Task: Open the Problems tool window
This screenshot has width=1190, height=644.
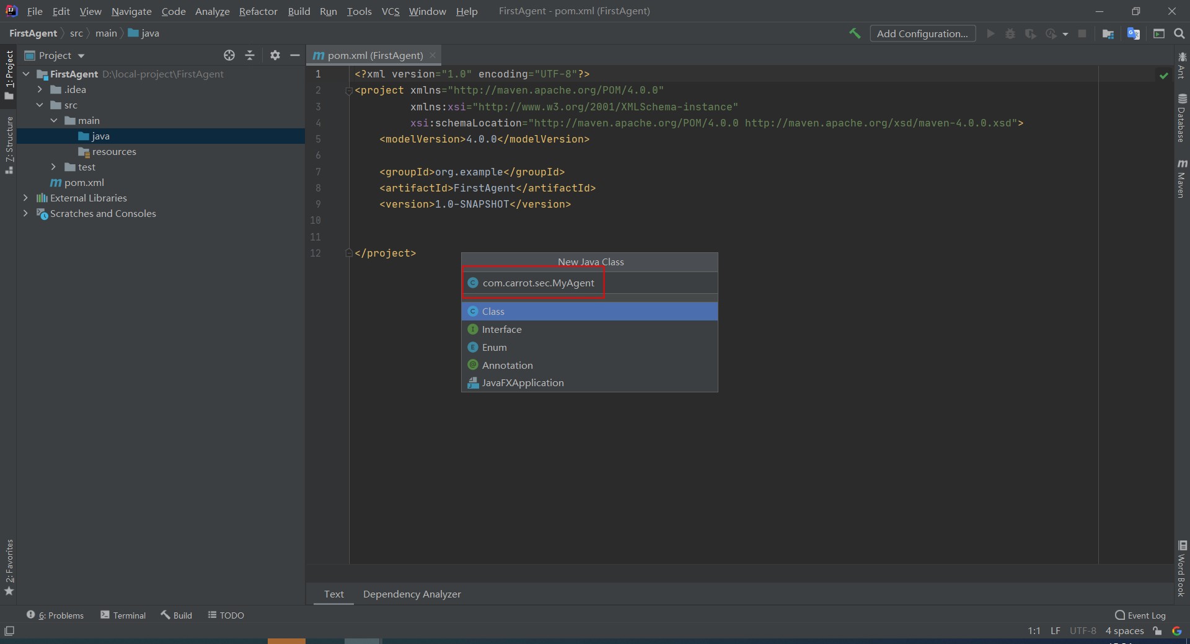Action: click(x=55, y=615)
